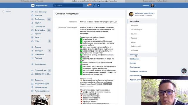Open the Участники tab
Image resolution: width=188 pixels, height=105 pixels.
tap(142, 55)
